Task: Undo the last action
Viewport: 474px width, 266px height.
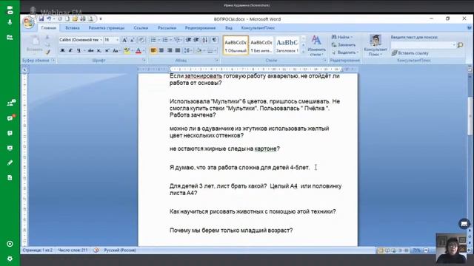Action: (x=49, y=18)
